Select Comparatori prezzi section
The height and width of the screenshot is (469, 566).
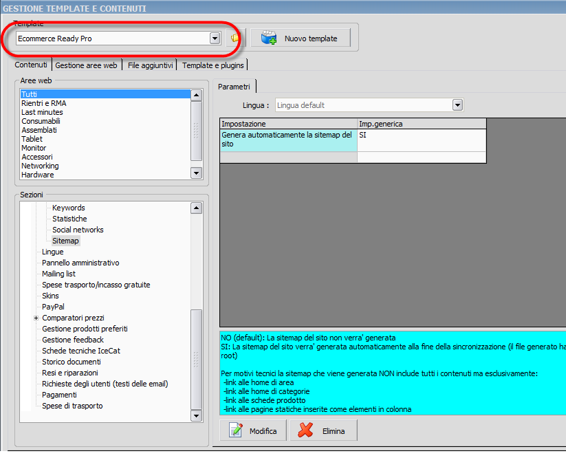(x=73, y=318)
